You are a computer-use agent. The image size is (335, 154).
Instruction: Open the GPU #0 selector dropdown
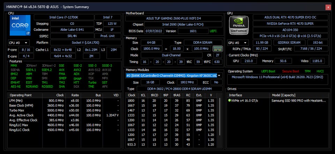click(238, 43)
